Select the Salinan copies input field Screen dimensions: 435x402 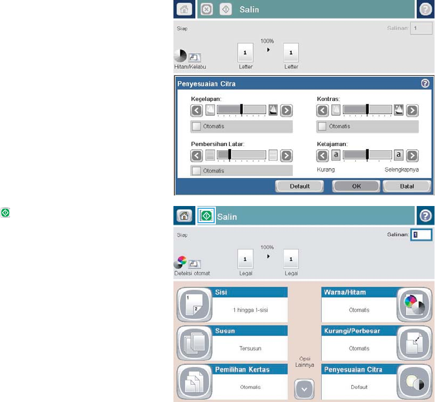point(421,234)
